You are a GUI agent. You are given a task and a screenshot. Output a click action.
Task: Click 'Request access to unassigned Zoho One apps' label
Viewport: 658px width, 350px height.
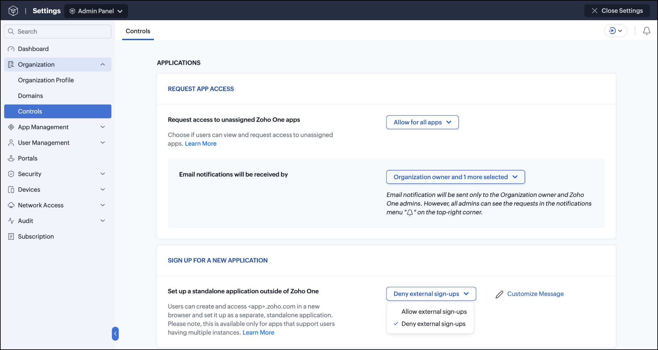pyautogui.click(x=234, y=120)
